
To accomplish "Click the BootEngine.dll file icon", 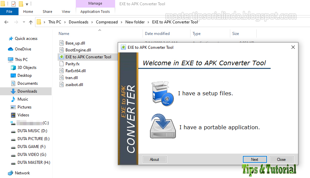I will [x=62, y=50].
